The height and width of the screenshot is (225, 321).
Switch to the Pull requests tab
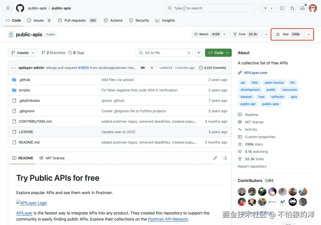[x=77, y=21]
